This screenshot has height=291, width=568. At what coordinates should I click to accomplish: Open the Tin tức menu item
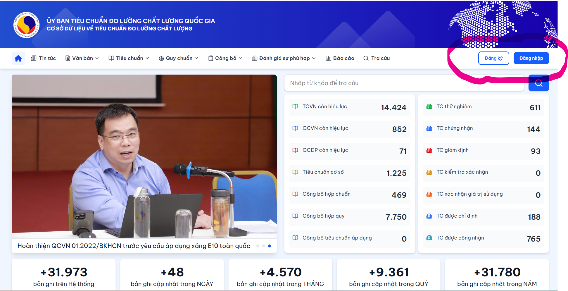tap(43, 58)
